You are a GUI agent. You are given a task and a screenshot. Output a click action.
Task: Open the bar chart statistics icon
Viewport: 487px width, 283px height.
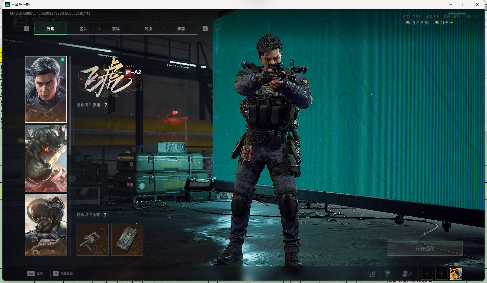(x=372, y=274)
